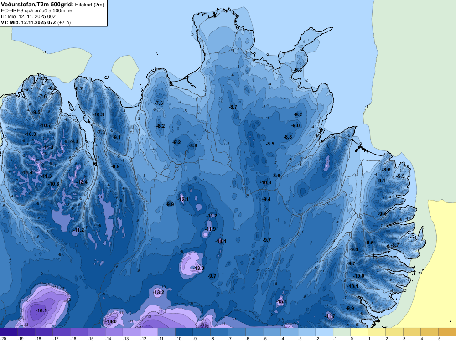Pick the legend swatch labeled -12

tap(149, 332)
